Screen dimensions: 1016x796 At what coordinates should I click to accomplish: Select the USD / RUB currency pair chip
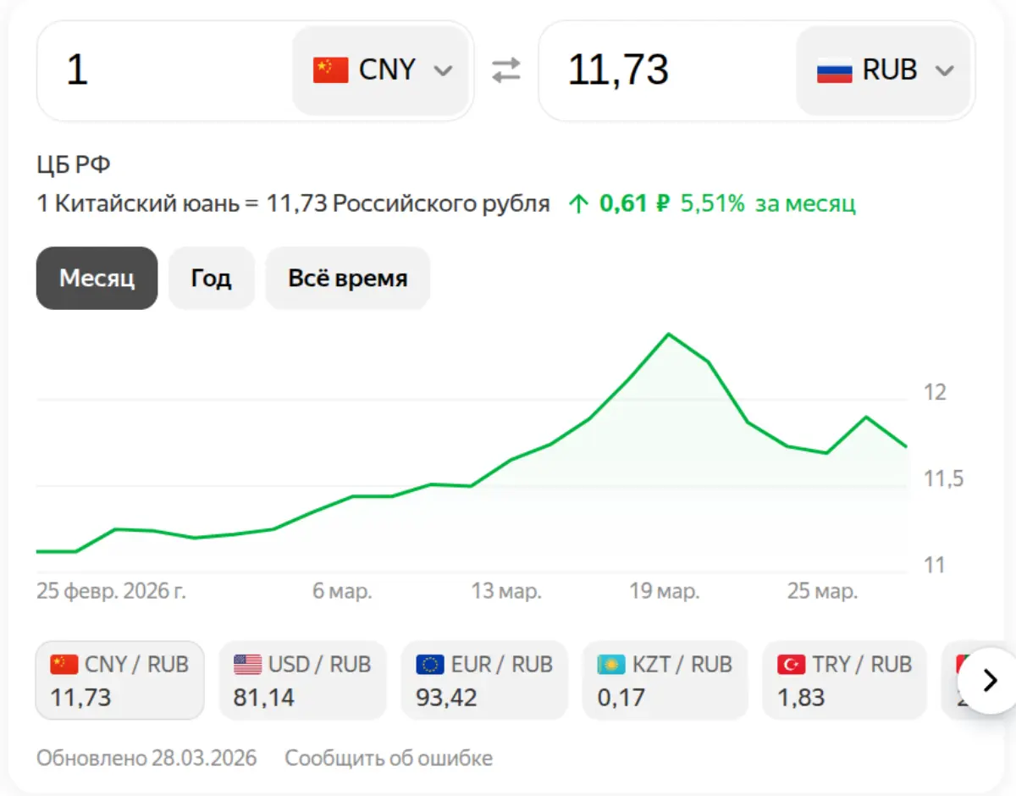tap(302, 680)
